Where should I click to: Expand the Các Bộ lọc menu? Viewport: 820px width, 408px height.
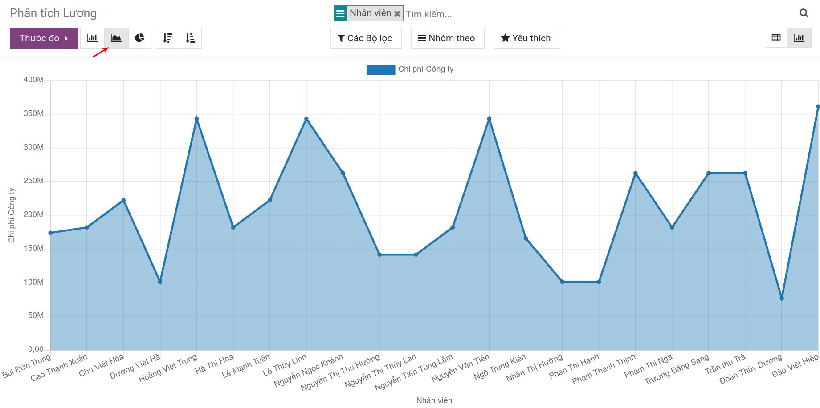[366, 38]
